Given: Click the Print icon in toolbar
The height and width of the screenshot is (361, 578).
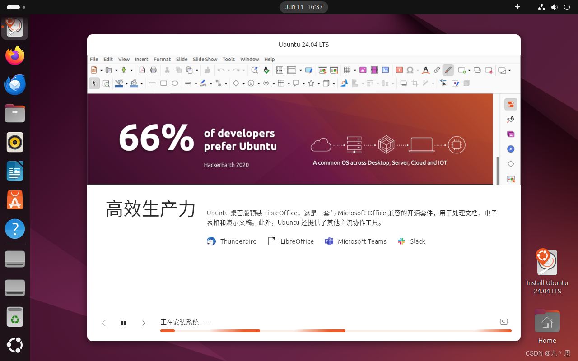Looking at the screenshot, I should (x=154, y=70).
